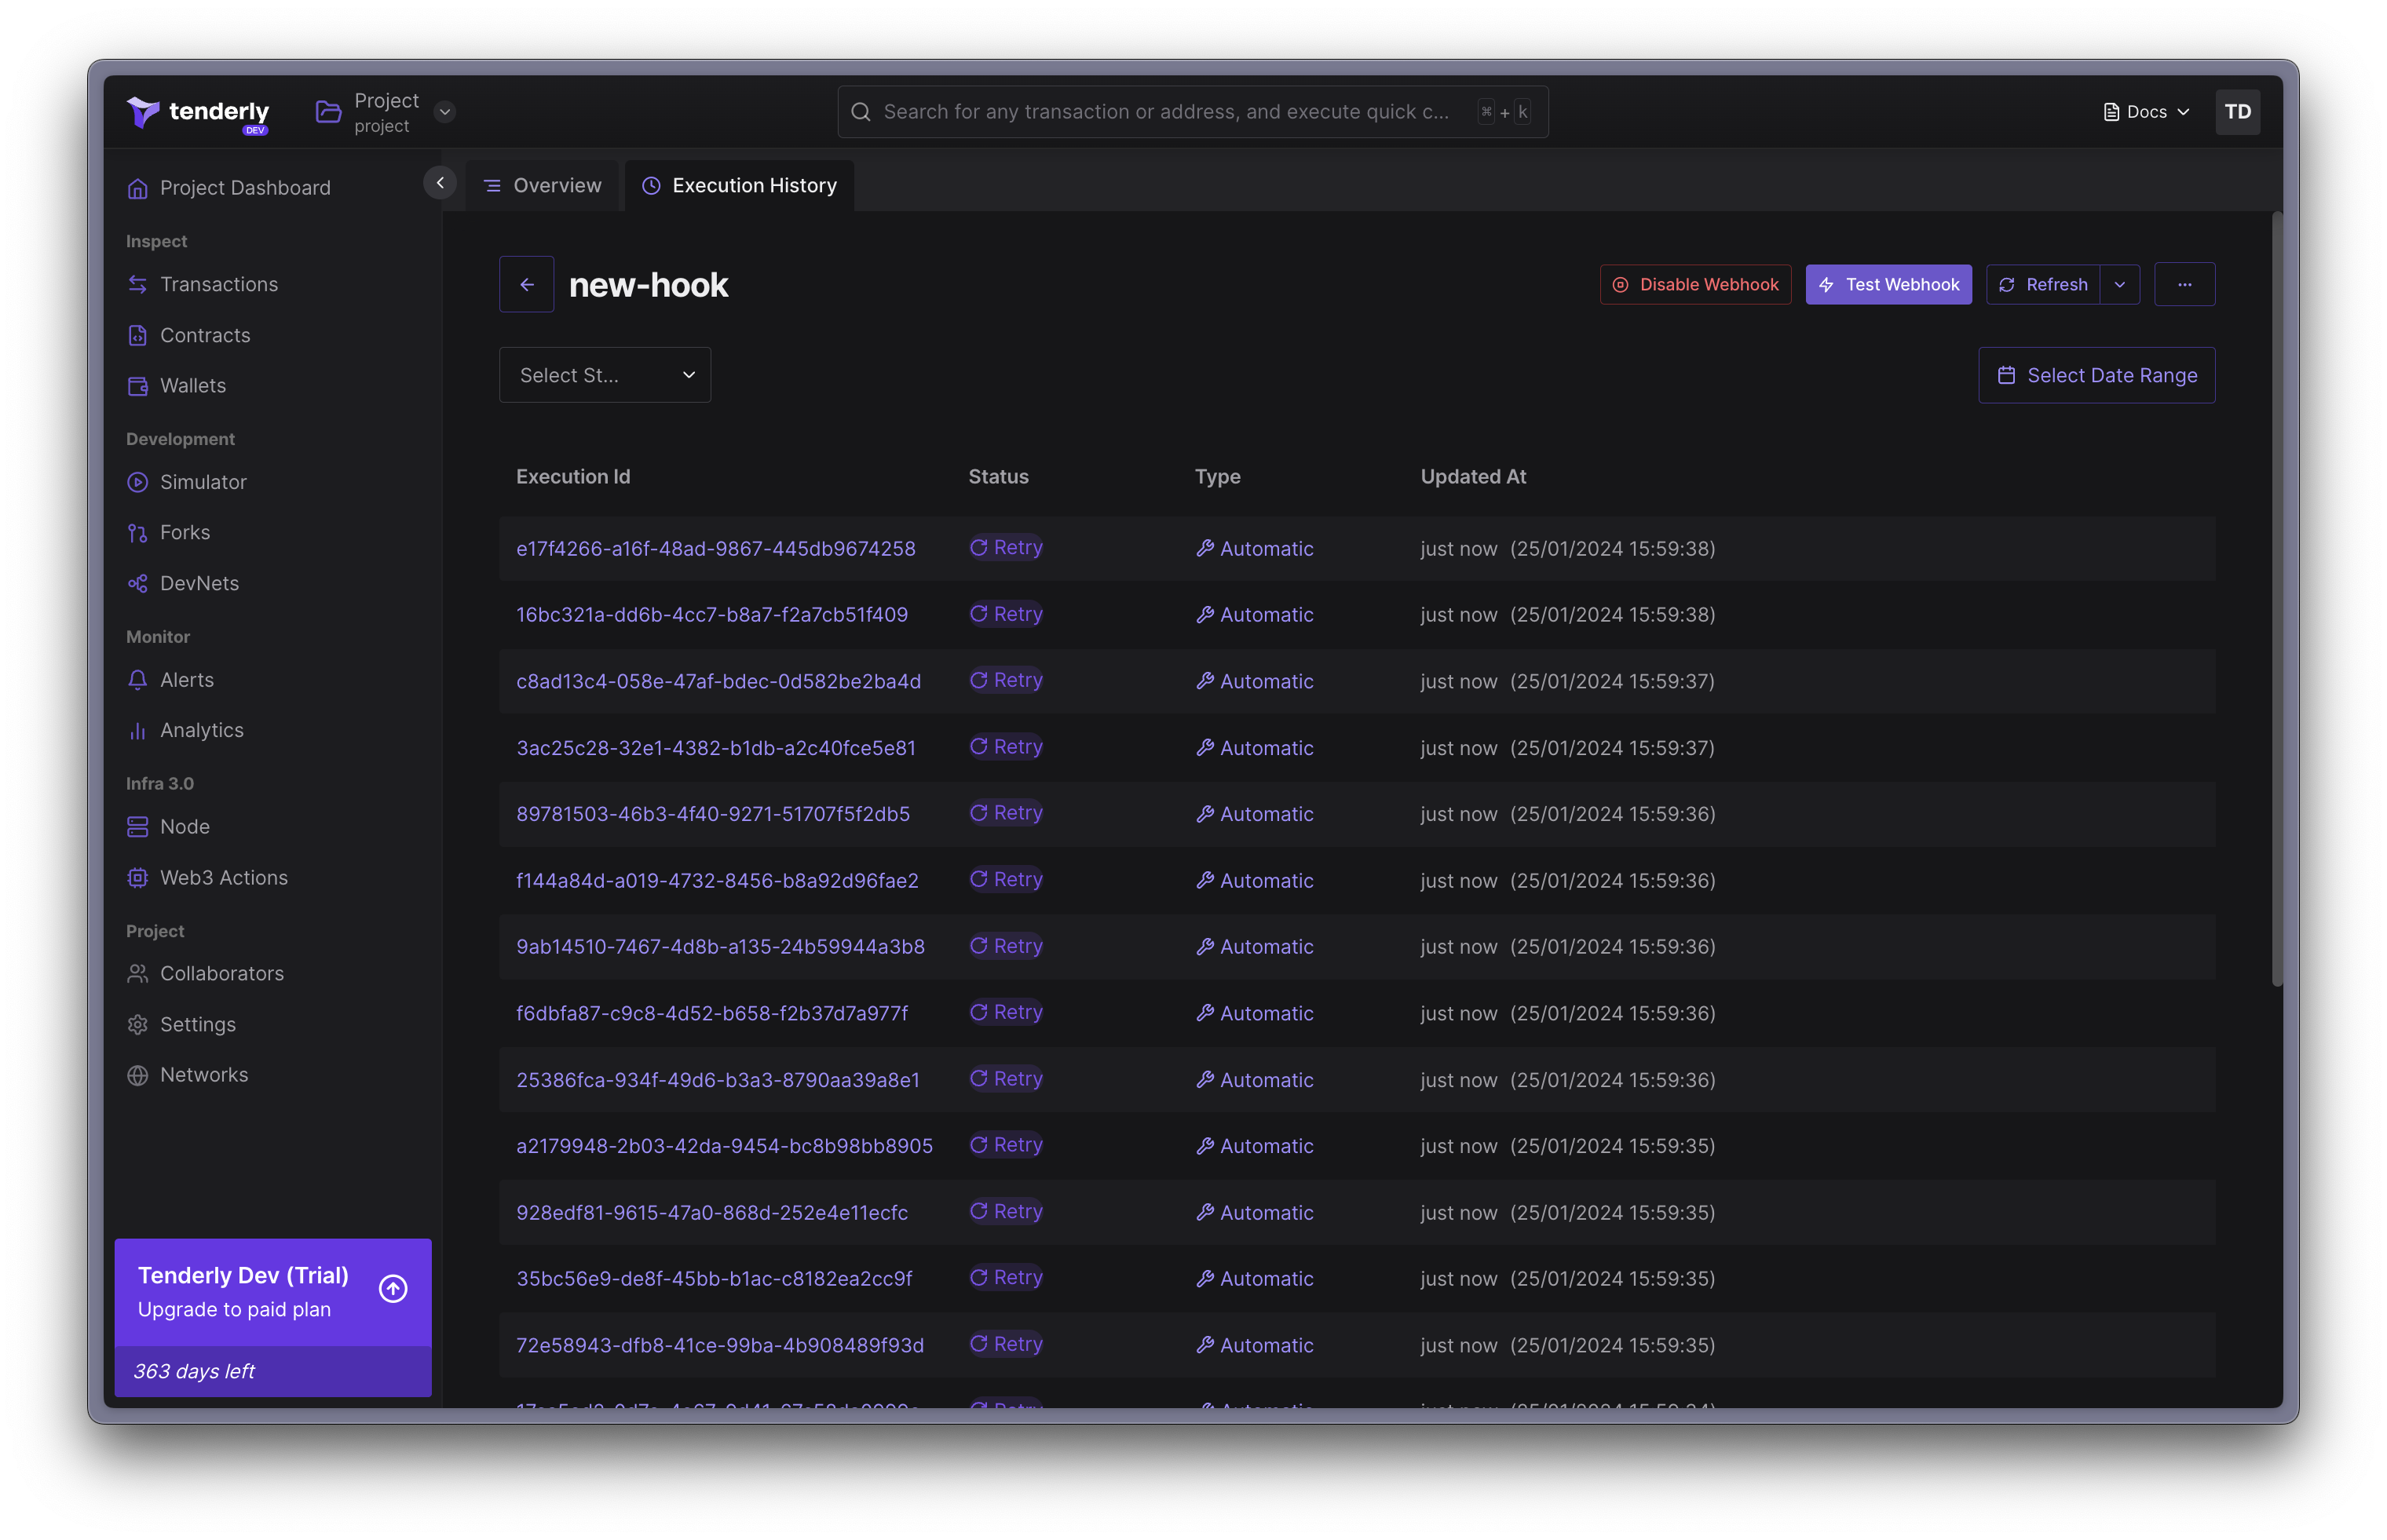
Task: Open Select Date Range picker
Action: click(2097, 375)
